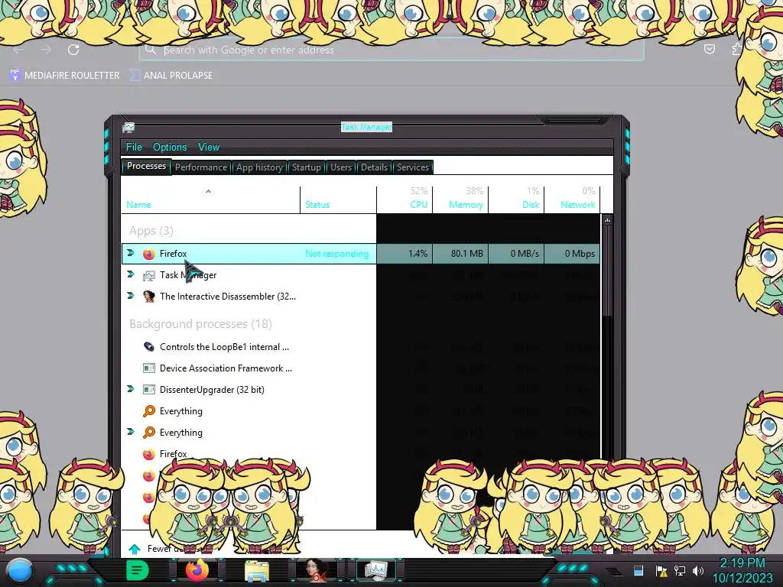Switch to the App history tab
The height and width of the screenshot is (587, 783).
pos(259,167)
